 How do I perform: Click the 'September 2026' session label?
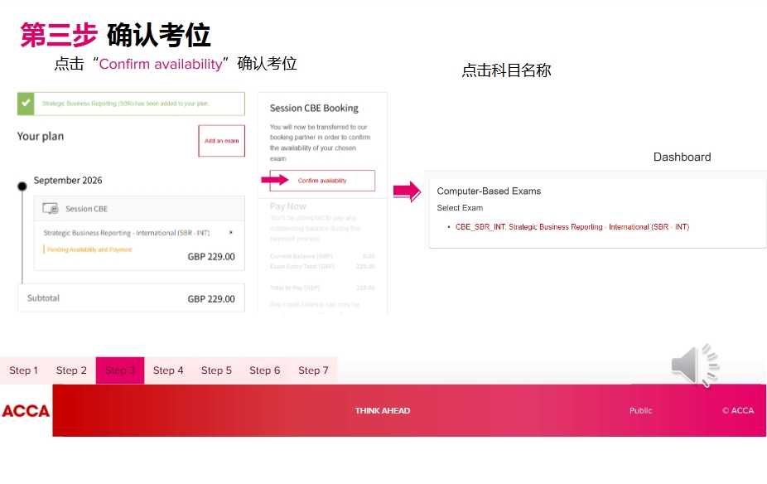[x=68, y=180]
